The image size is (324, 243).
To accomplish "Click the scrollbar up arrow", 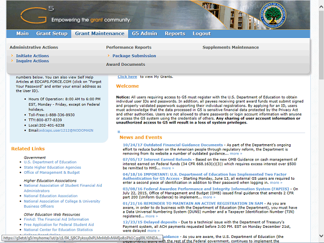I will point(321,7).
